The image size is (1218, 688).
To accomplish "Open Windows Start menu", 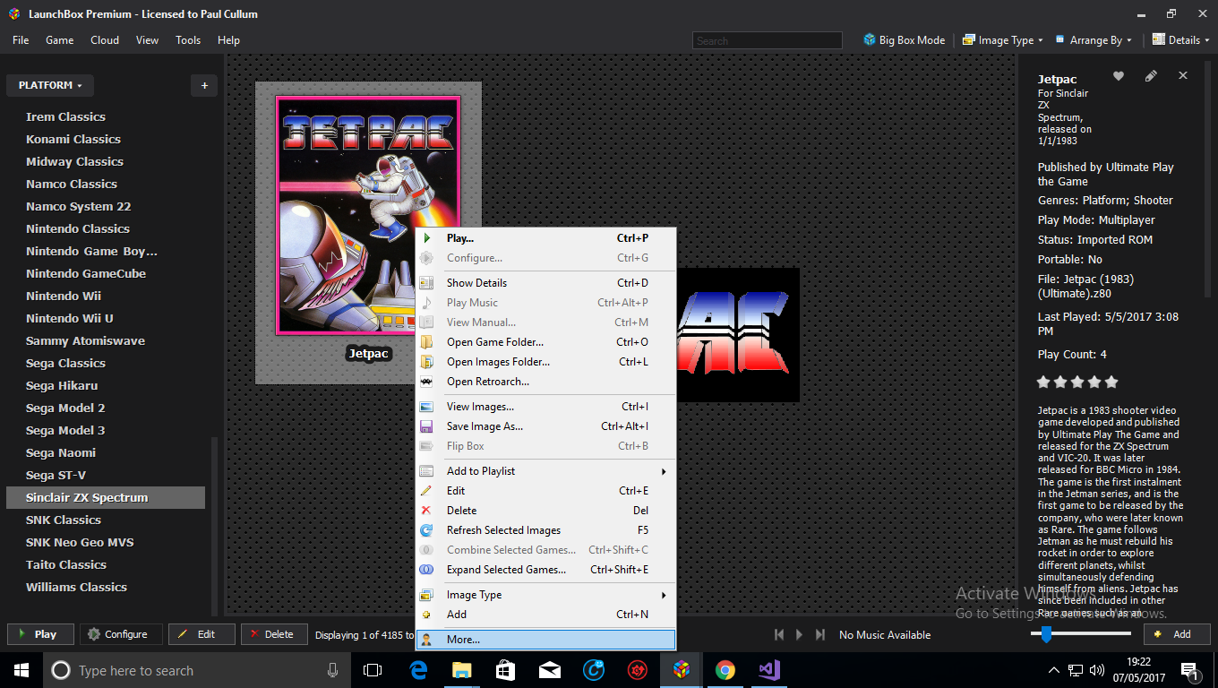I will pyautogui.click(x=21, y=670).
